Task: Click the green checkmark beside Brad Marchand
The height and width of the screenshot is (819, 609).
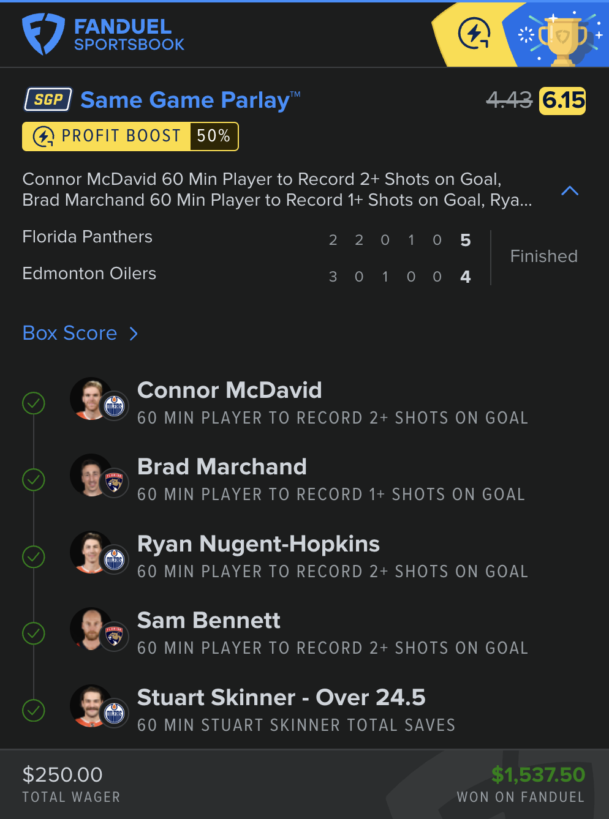Action: coord(34,480)
